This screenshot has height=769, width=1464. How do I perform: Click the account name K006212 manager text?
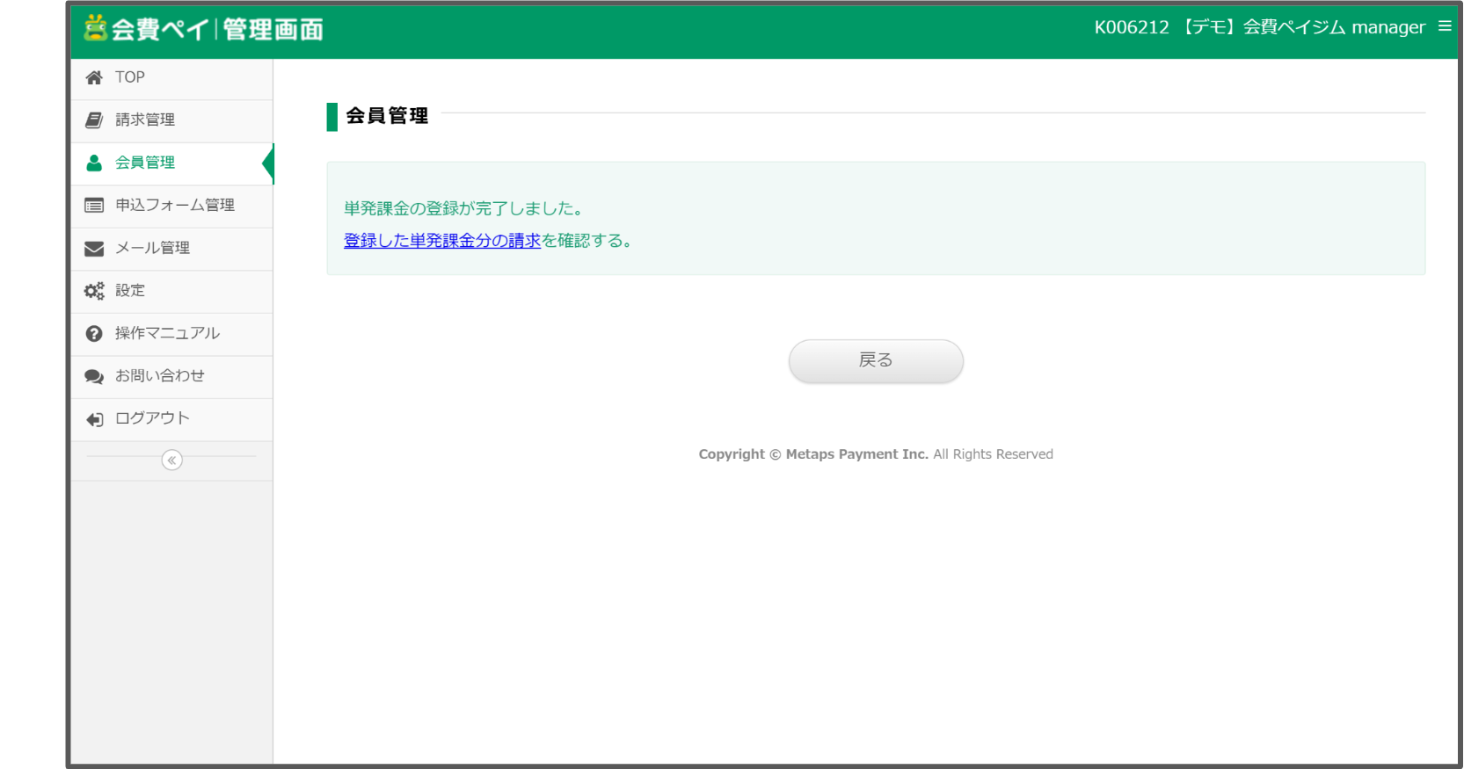point(1259,27)
